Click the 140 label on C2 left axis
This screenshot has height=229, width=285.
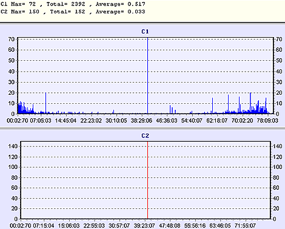[13, 146]
